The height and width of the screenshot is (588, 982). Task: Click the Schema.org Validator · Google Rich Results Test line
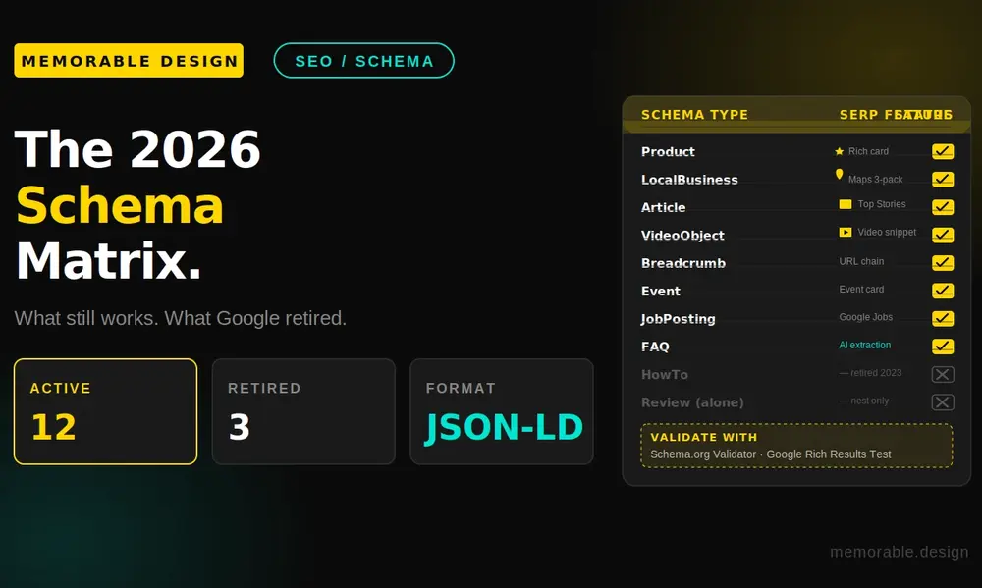pyautogui.click(x=770, y=454)
